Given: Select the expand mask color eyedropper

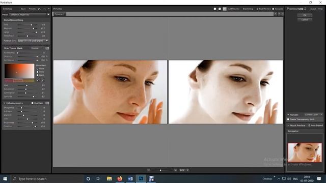Looking at the screenshot, I should 42,80.
